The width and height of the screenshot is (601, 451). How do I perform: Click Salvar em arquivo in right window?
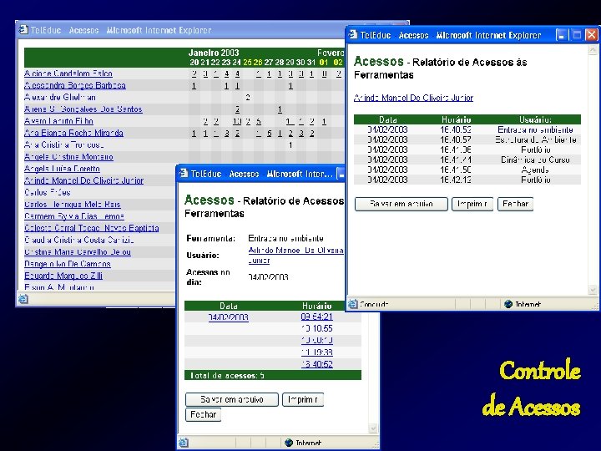click(x=401, y=204)
